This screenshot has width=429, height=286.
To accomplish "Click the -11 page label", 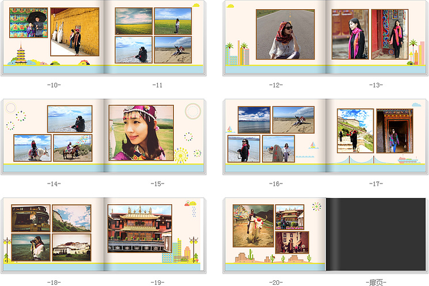I will pyautogui.click(x=157, y=85).
